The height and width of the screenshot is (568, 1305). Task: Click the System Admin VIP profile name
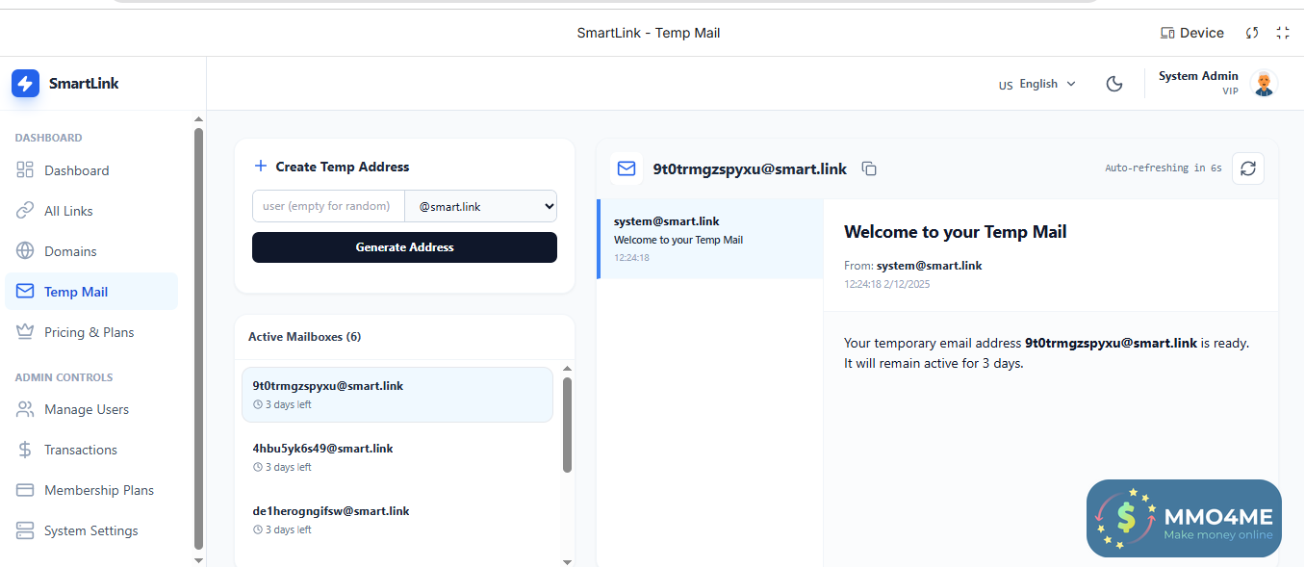[x=1198, y=82]
